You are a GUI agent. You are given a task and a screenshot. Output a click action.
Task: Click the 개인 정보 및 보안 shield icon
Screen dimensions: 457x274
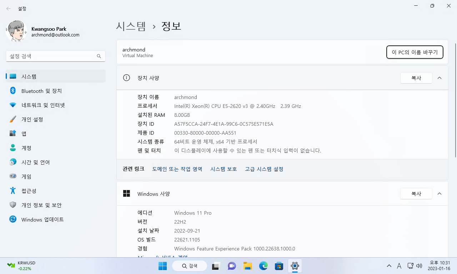13,205
